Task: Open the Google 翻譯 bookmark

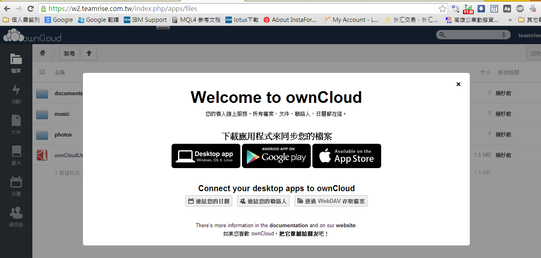Action: (x=98, y=19)
